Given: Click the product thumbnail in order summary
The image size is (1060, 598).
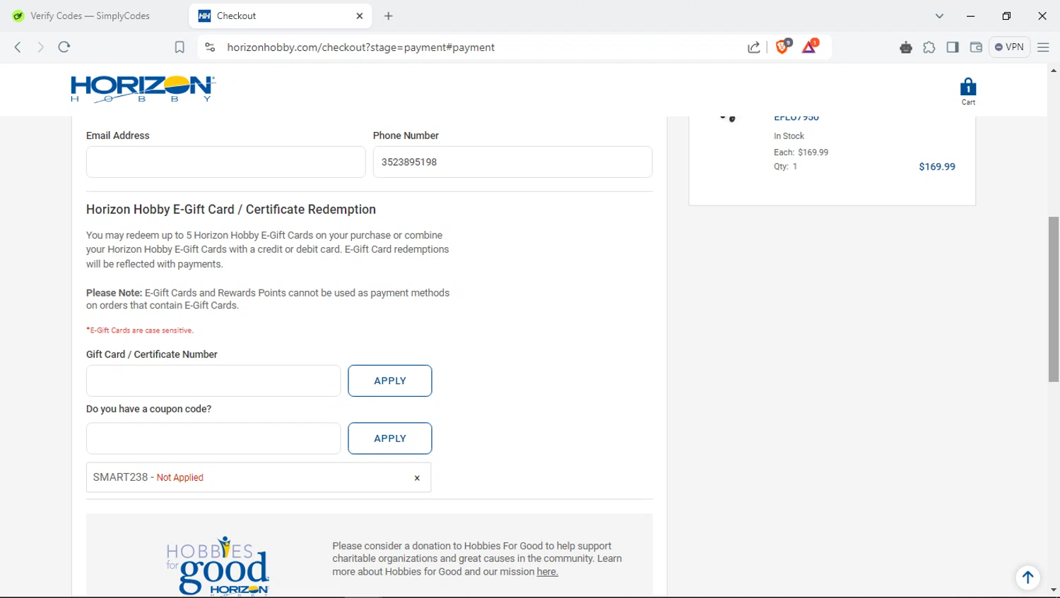Looking at the screenshot, I should point(729,119).
